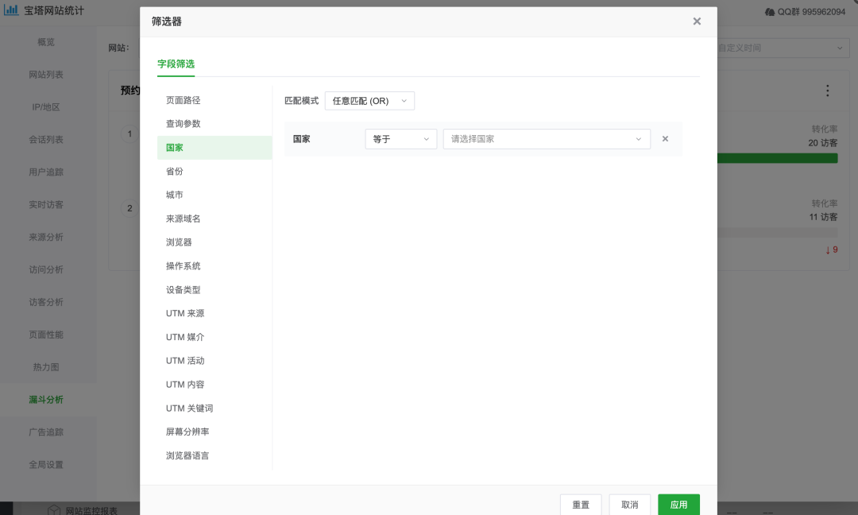The image size is (858, 515).
Task: Click the 重置 button
Action: tap(581, 505)
